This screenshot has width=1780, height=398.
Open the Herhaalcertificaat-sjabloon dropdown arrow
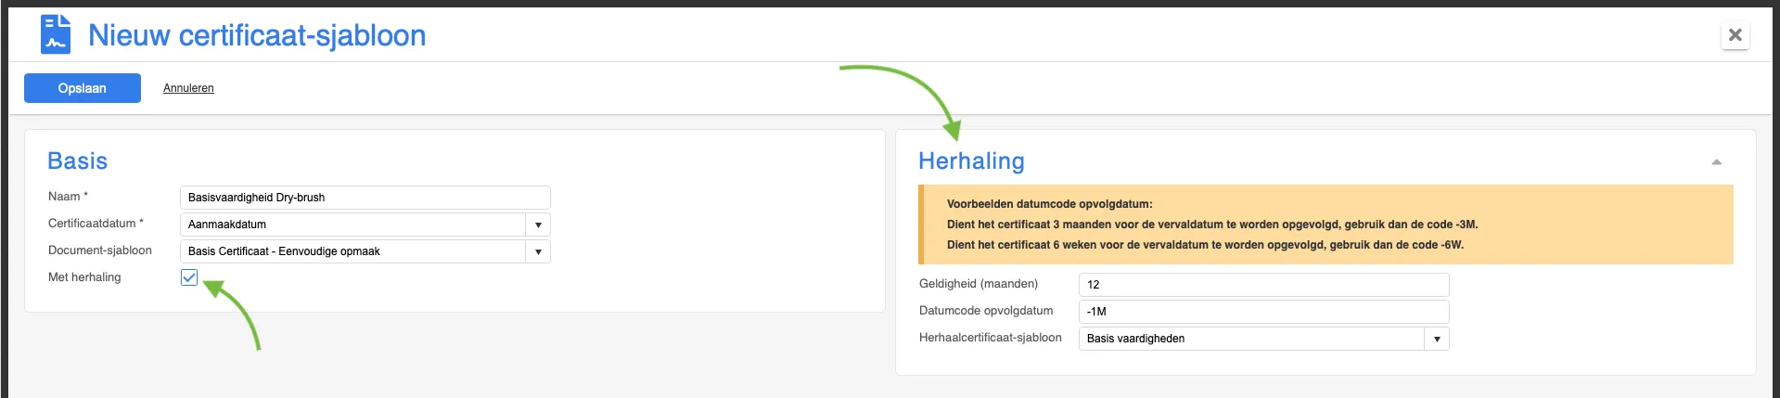click(x=1437, y=339)
